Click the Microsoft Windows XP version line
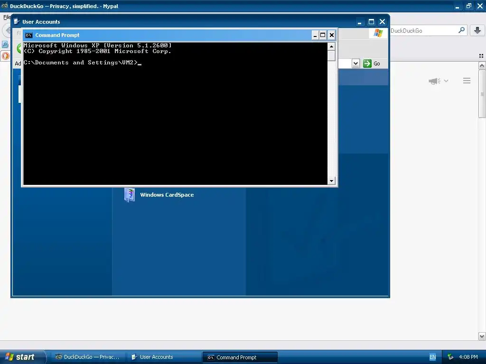 (97, 45)
